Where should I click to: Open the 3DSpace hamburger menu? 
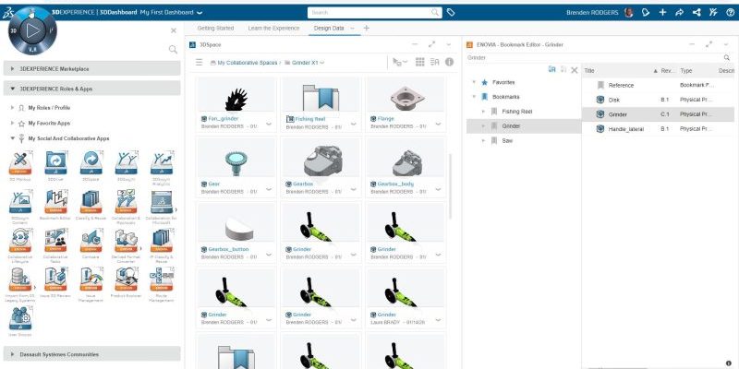[200, 62]
